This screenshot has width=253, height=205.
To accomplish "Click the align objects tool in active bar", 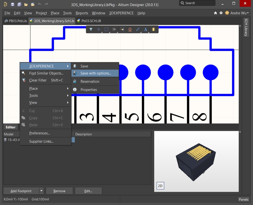I will coord(114,29).
